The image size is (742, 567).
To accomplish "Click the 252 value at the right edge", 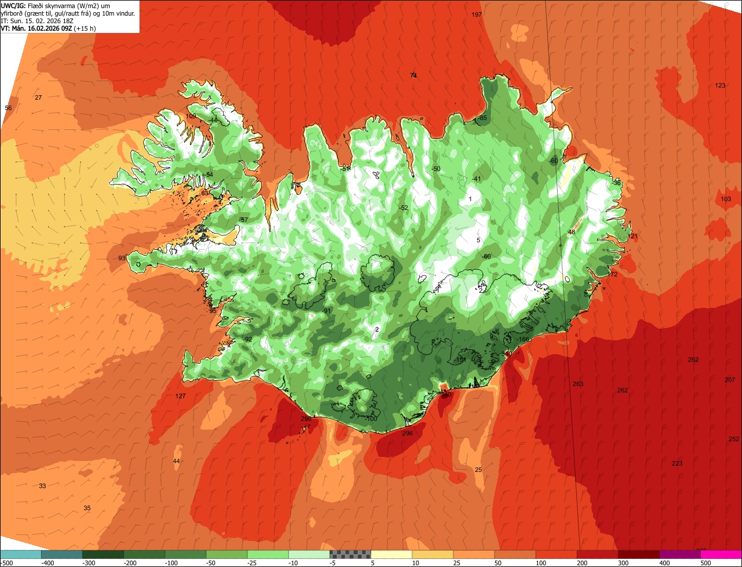I will click(x=734, y=439).
